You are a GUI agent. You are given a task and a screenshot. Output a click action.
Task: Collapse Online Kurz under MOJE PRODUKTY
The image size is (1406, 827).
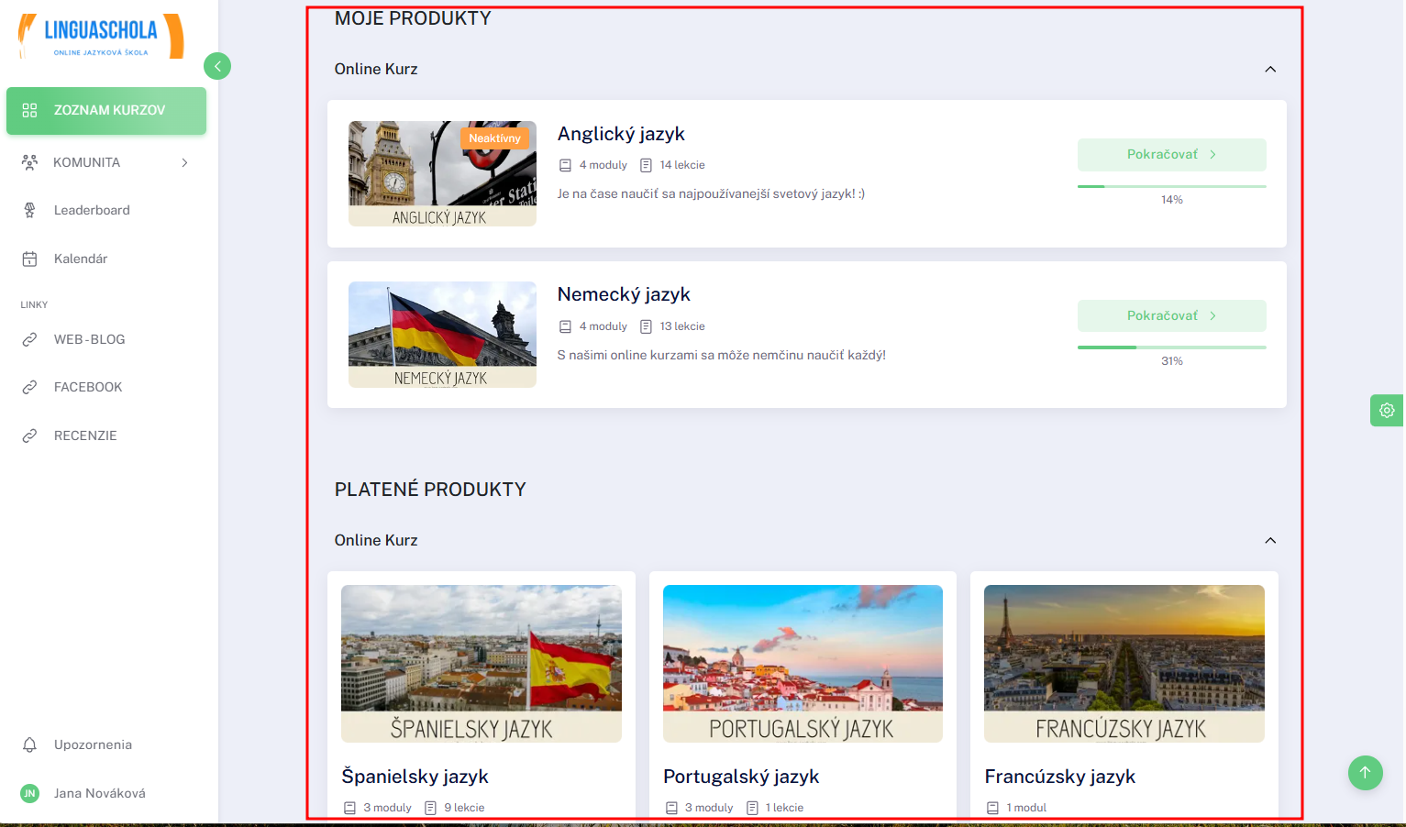(1270, 69)
